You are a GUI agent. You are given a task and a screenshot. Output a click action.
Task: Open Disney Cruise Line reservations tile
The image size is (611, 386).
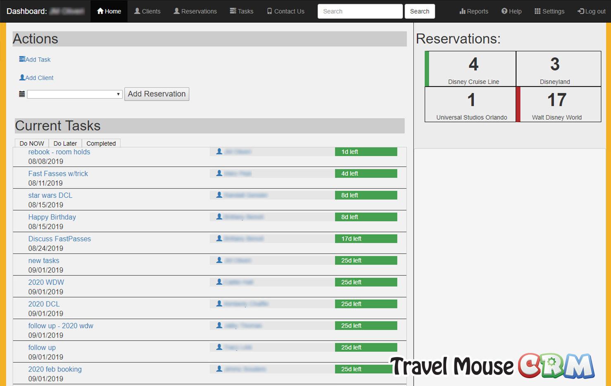(471, 69)
